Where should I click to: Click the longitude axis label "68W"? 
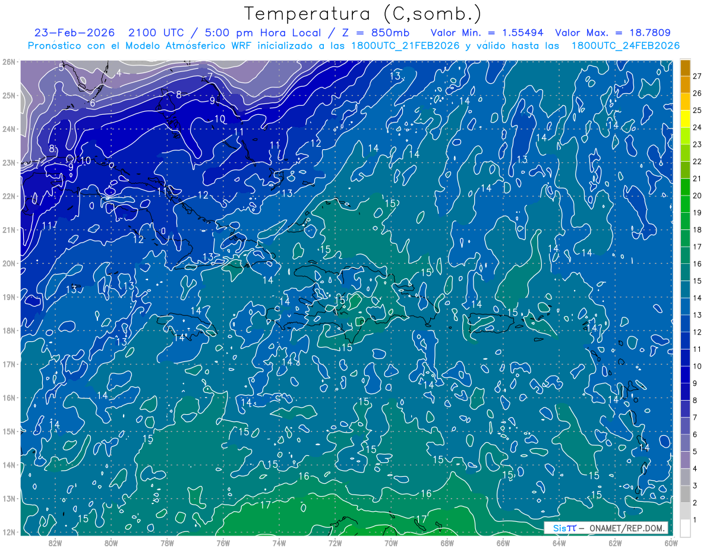(x=447, y=543)
